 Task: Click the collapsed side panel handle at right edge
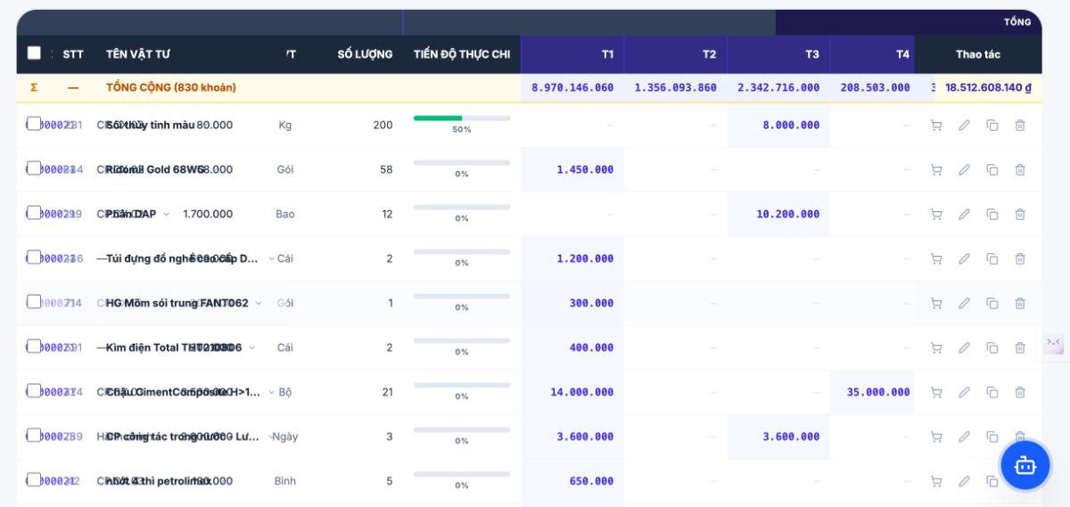tap(1054, 343)
